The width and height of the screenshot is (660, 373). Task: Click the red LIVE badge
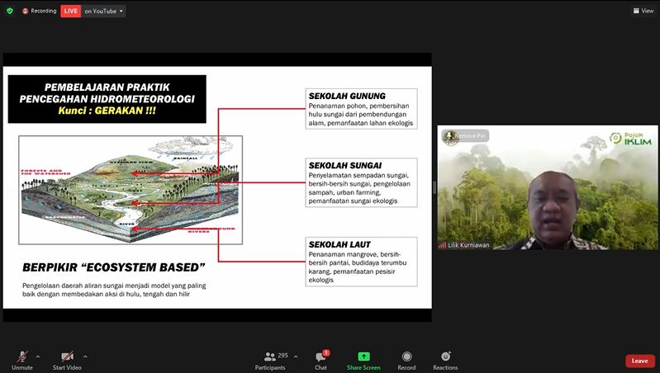[71, 11]
